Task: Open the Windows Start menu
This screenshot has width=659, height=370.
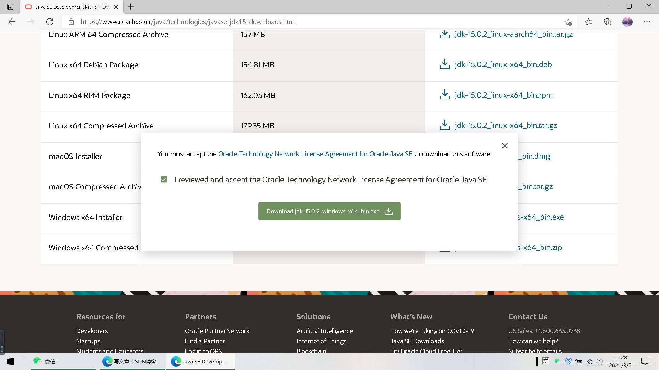Action: pyautogui.click(x=10, y=361)
